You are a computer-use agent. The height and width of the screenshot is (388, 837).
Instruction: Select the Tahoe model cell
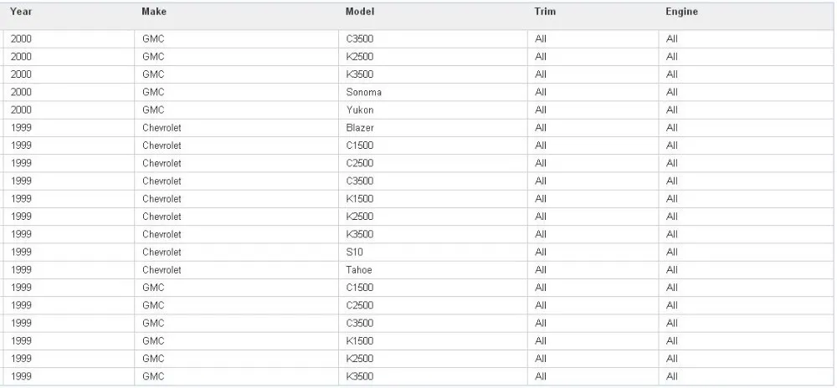coord(359,270)
